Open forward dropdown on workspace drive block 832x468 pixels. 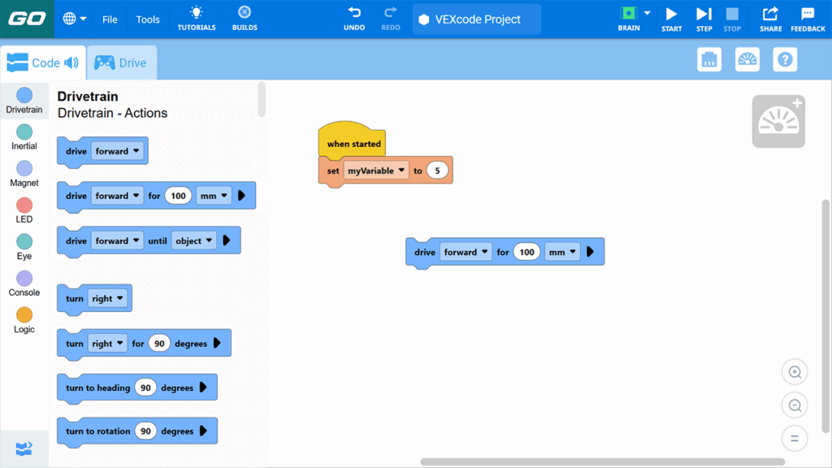tap(466, 253)
